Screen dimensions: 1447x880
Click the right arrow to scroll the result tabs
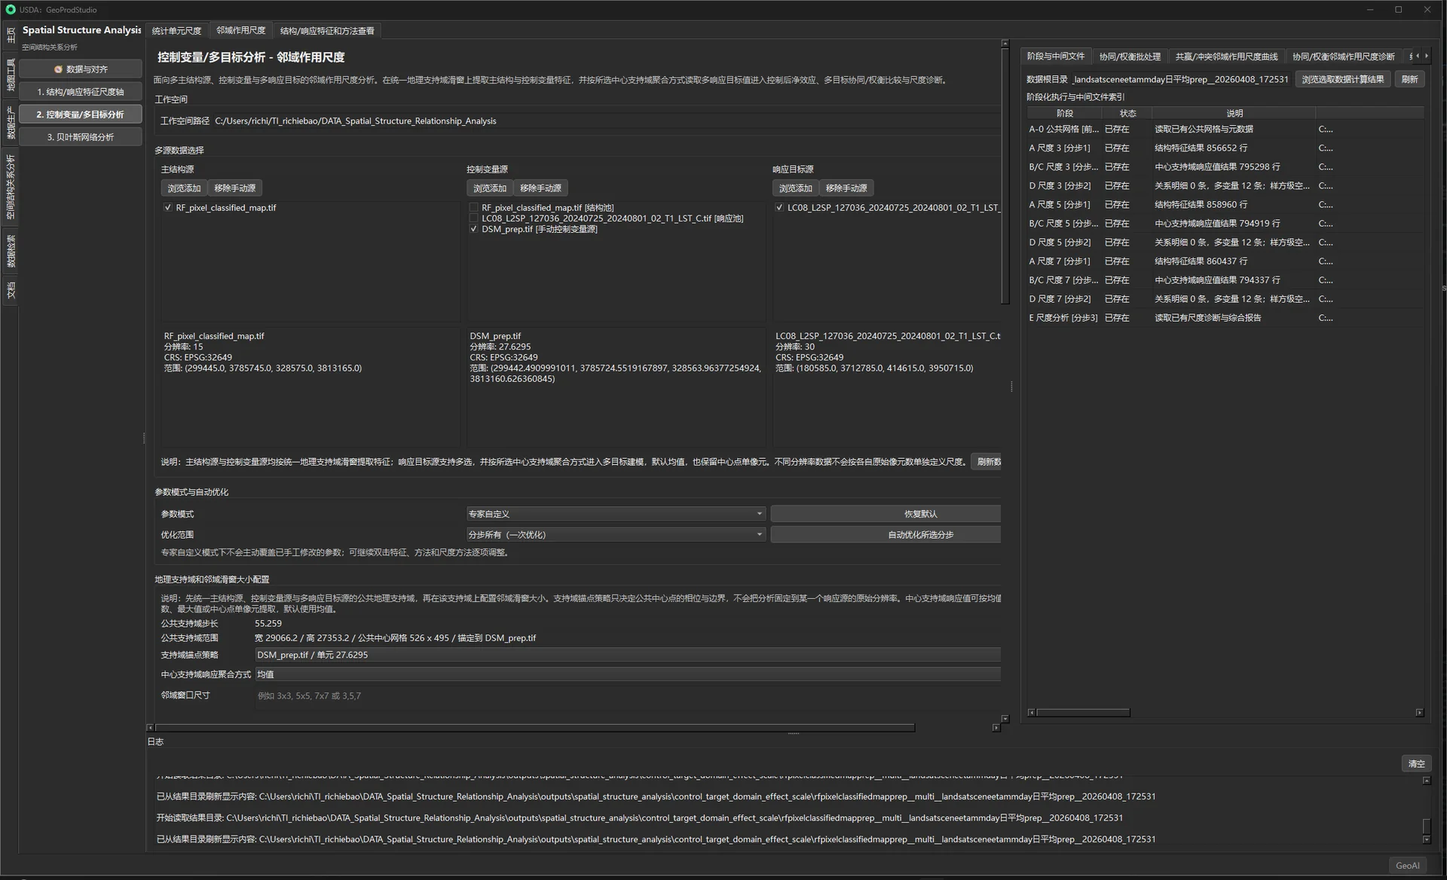(x=1426, y=56)
